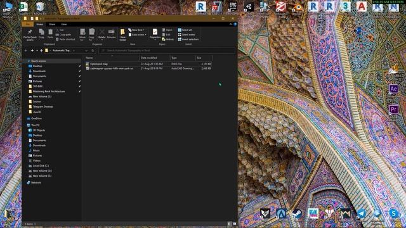Go forward with the Forward arrow
Viewport: 406px width, 228px height.
click(x=32, y=51)
